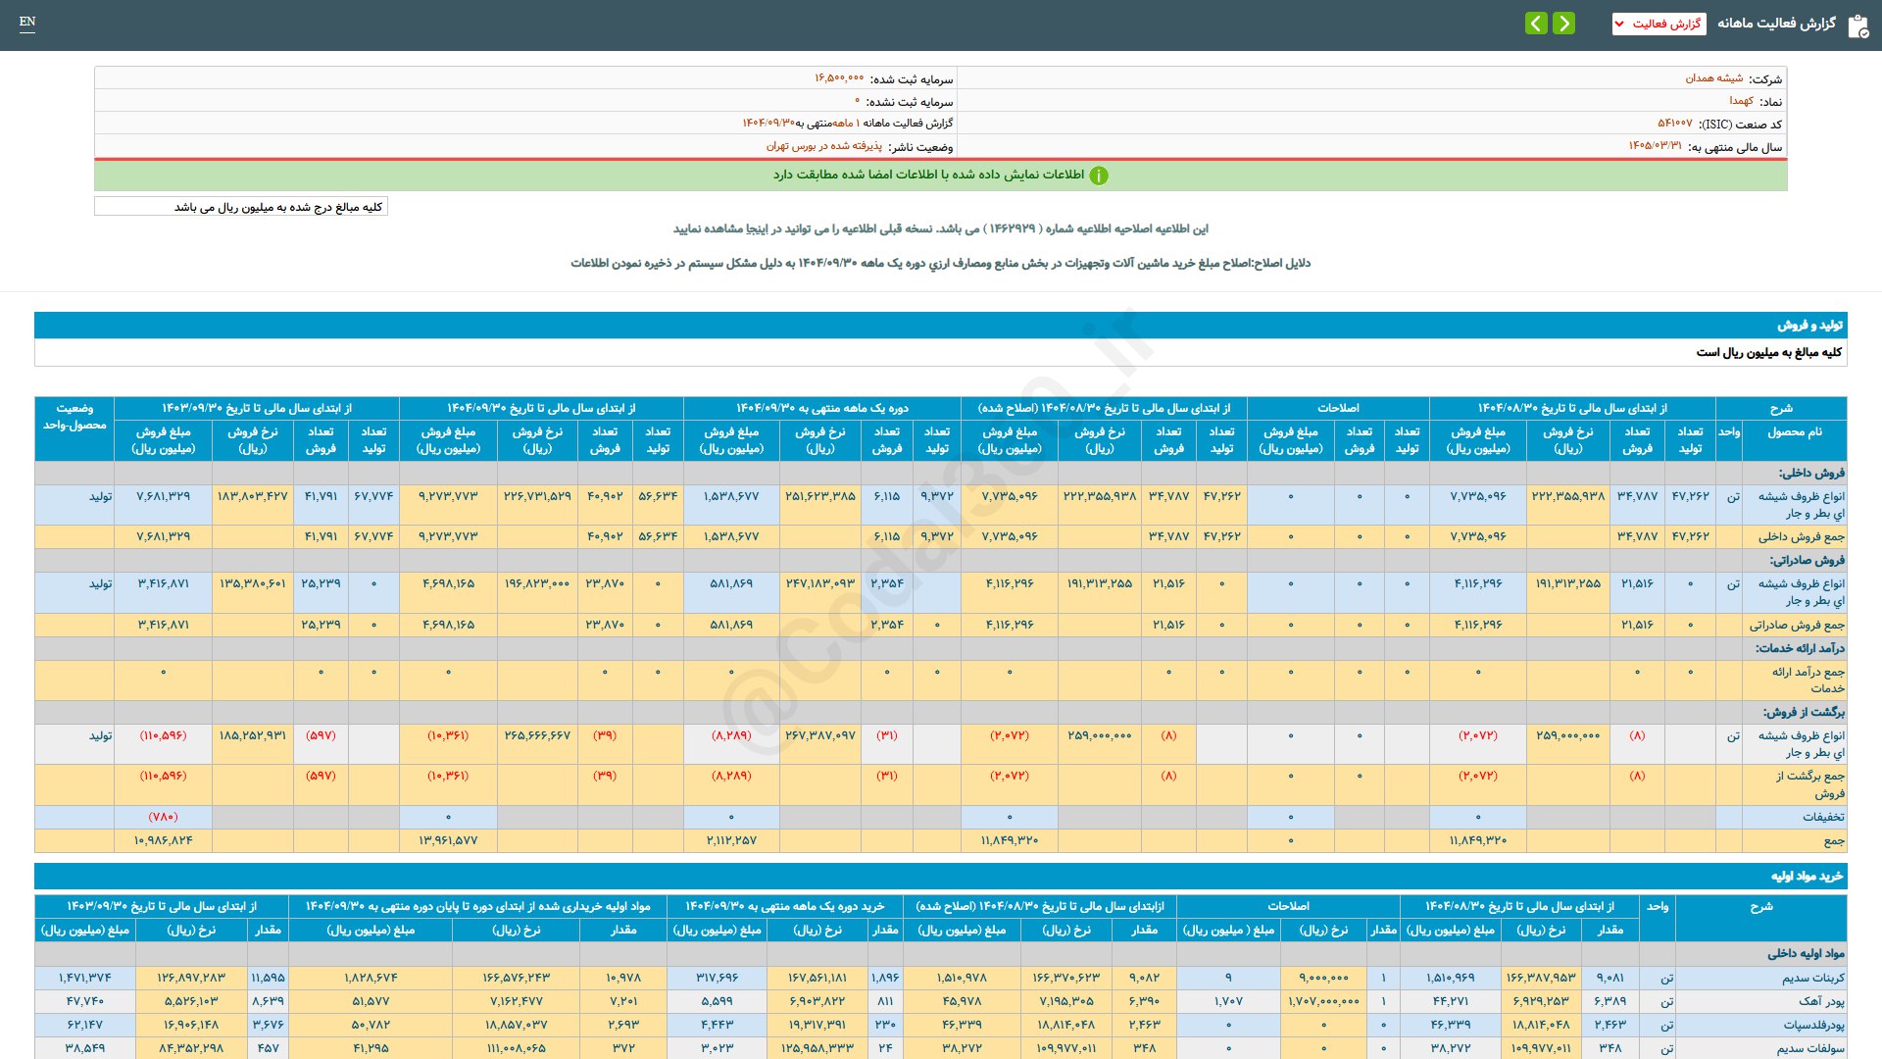1882x1059 pixels.
Task: Click the symbol کهمدا value
Action: [1741, 101]
